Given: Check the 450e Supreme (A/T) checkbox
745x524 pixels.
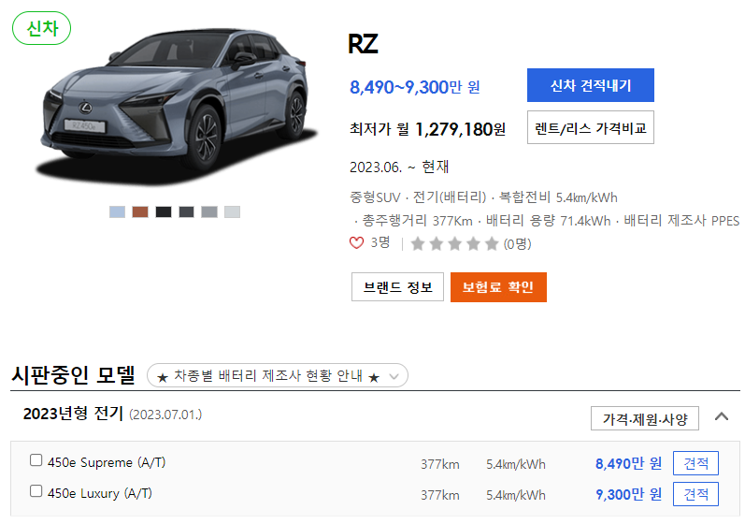Looking at the screenshot, I should pos(36,459).
